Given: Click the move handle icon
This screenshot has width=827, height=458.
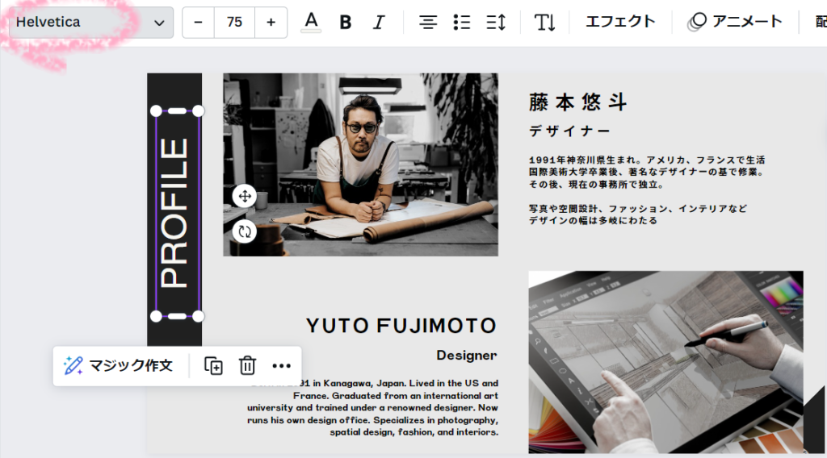Looking at the screenshot, I should coord(245,197).
